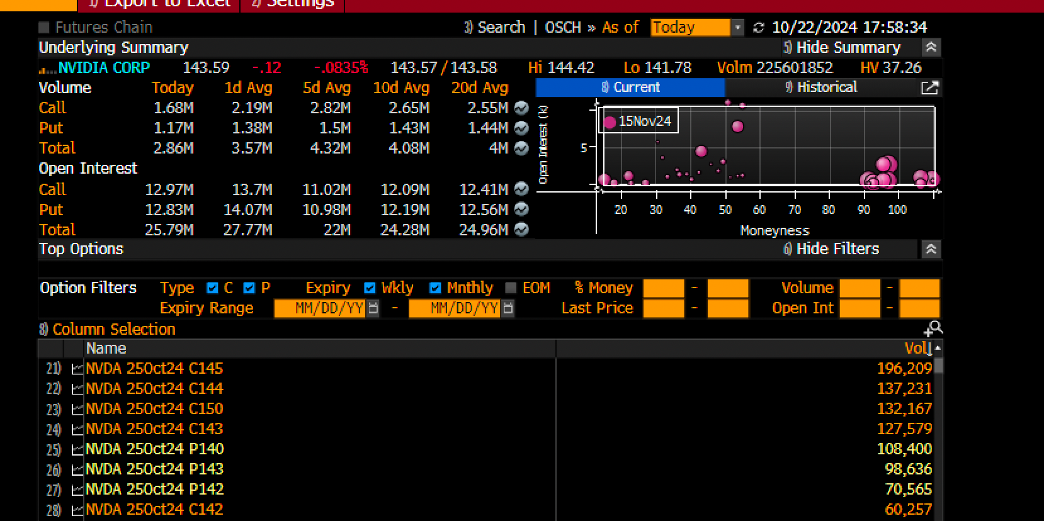Click the small bar-chart icon beside NVIDIA CORP

[47, 69]
